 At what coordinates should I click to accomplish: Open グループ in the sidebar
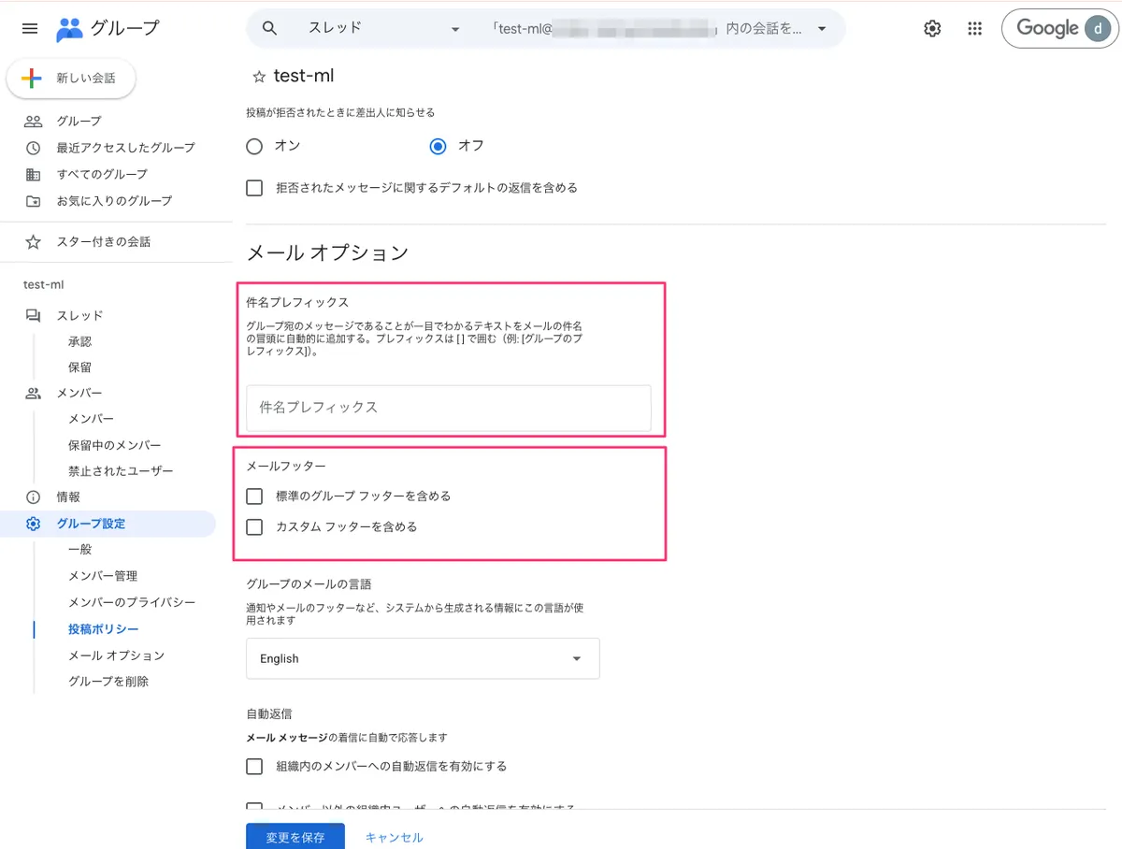[x=79, y=122]
